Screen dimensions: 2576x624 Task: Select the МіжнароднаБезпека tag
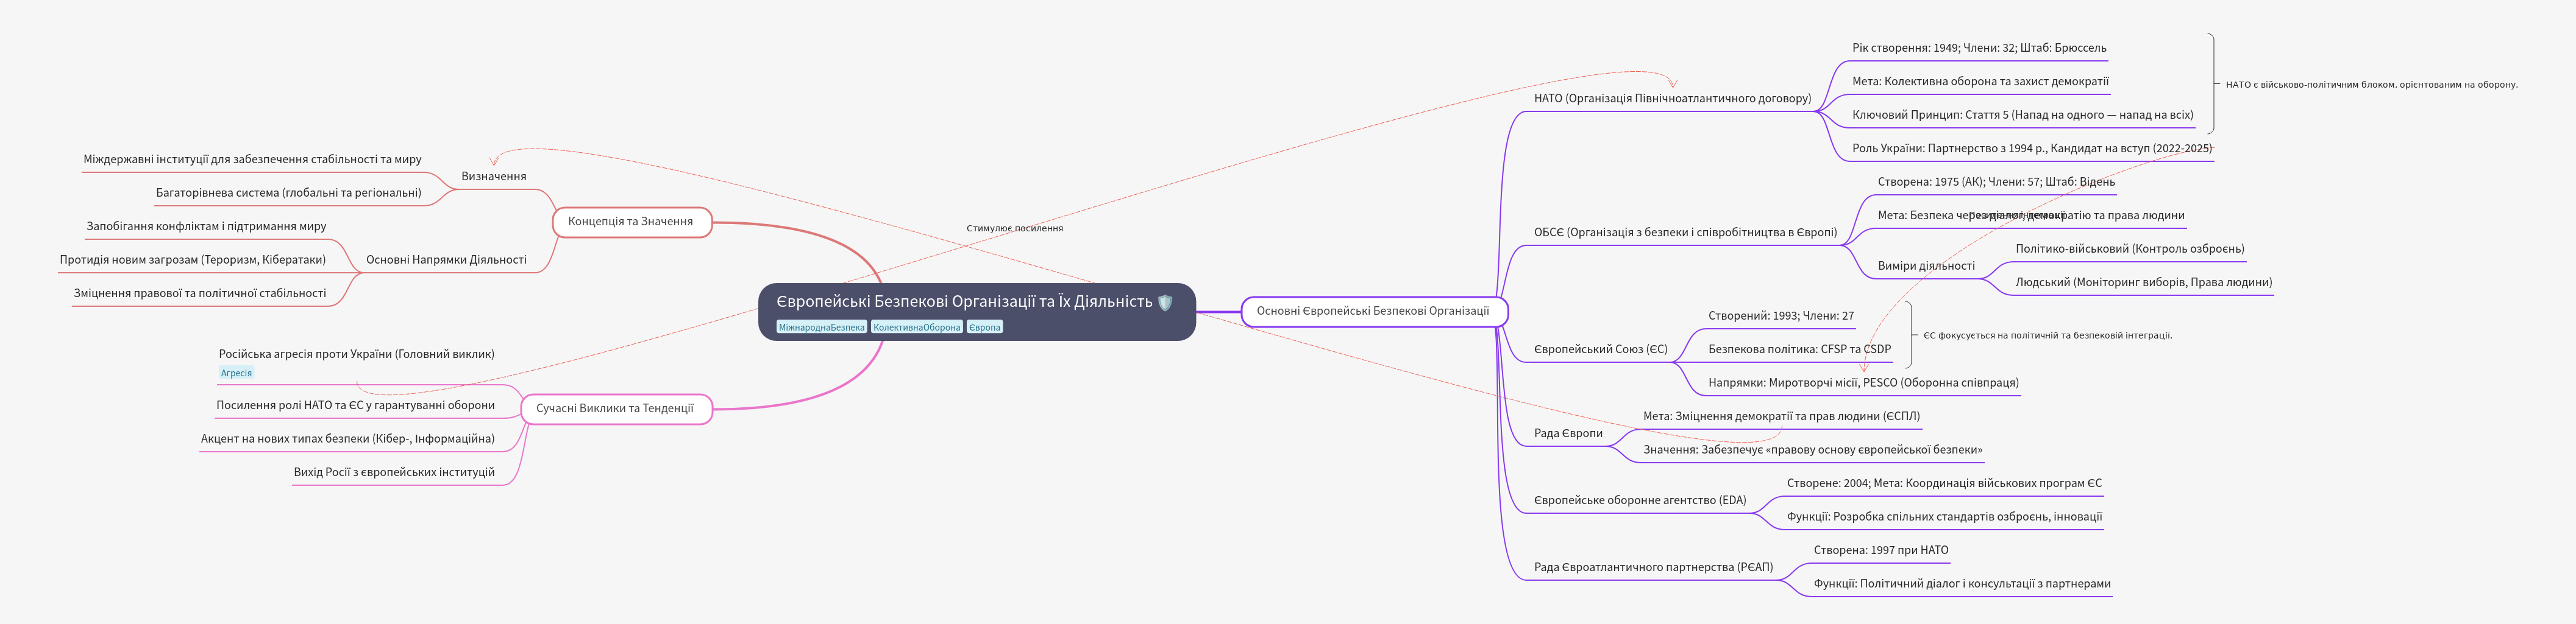point(821,328)
